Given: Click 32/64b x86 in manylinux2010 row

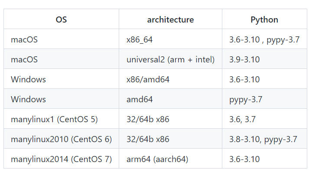Looking at the screenshot, I should click(x=170, y=139).
